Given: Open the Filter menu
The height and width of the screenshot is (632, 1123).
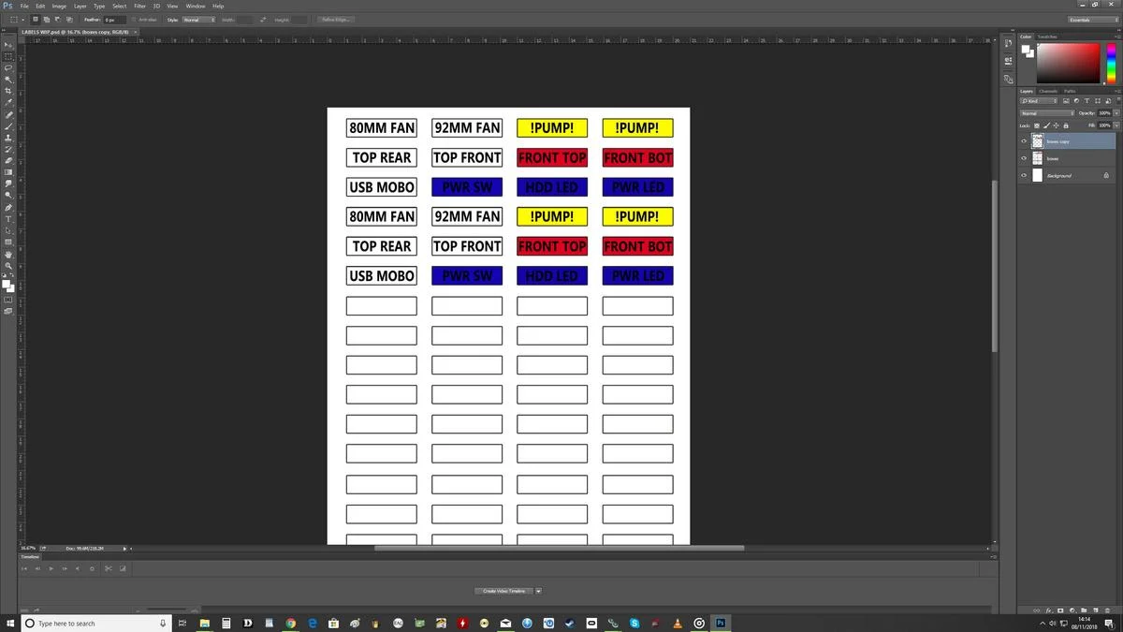Looking at the screenshot, I should point(139,6).
